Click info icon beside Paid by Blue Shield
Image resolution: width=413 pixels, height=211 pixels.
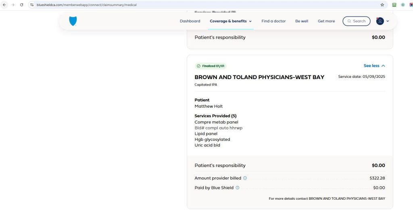[x=237, y=188]
